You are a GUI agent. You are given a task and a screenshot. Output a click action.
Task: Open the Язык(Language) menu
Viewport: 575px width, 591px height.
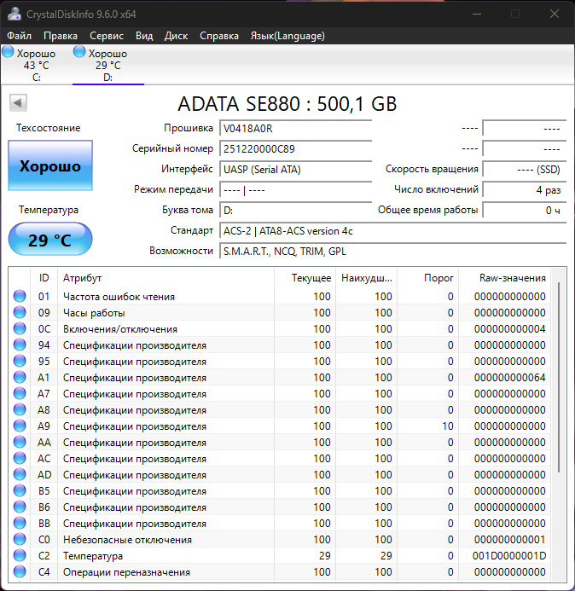coord(287,36)
